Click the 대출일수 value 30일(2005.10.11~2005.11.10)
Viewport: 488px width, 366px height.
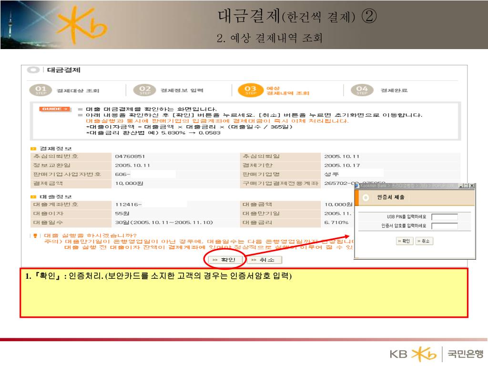point(164,223)
